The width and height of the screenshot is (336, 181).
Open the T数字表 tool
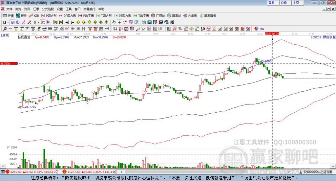(141, 16)
